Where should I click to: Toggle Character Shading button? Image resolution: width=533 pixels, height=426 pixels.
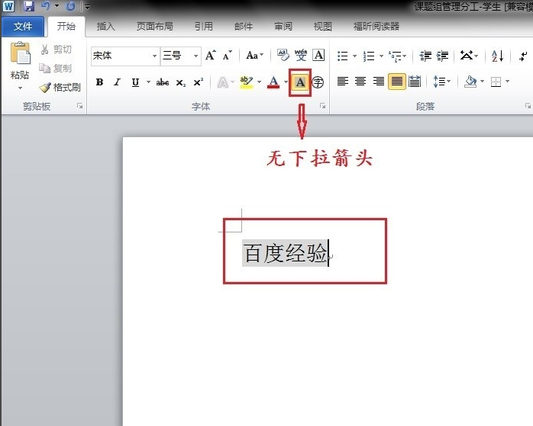300,82
